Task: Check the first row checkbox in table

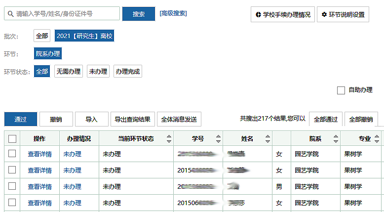Action: point(12,154)
